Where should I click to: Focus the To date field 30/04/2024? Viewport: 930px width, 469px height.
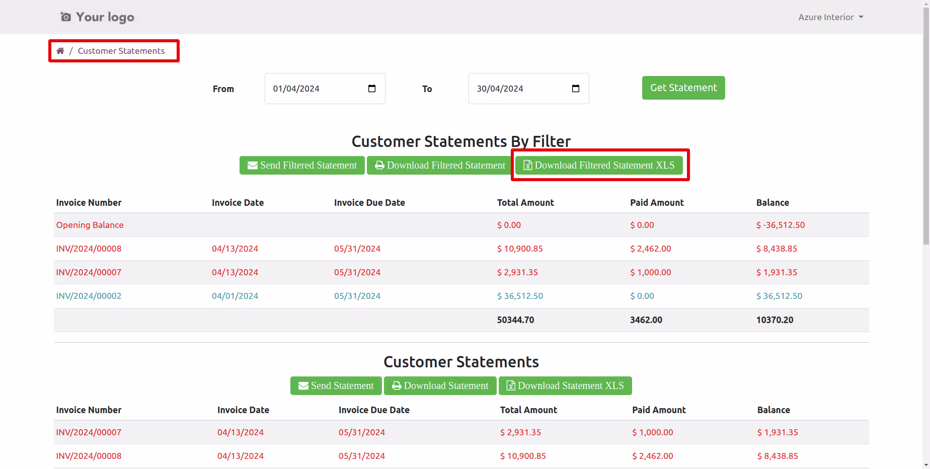(x=529, y=89)
